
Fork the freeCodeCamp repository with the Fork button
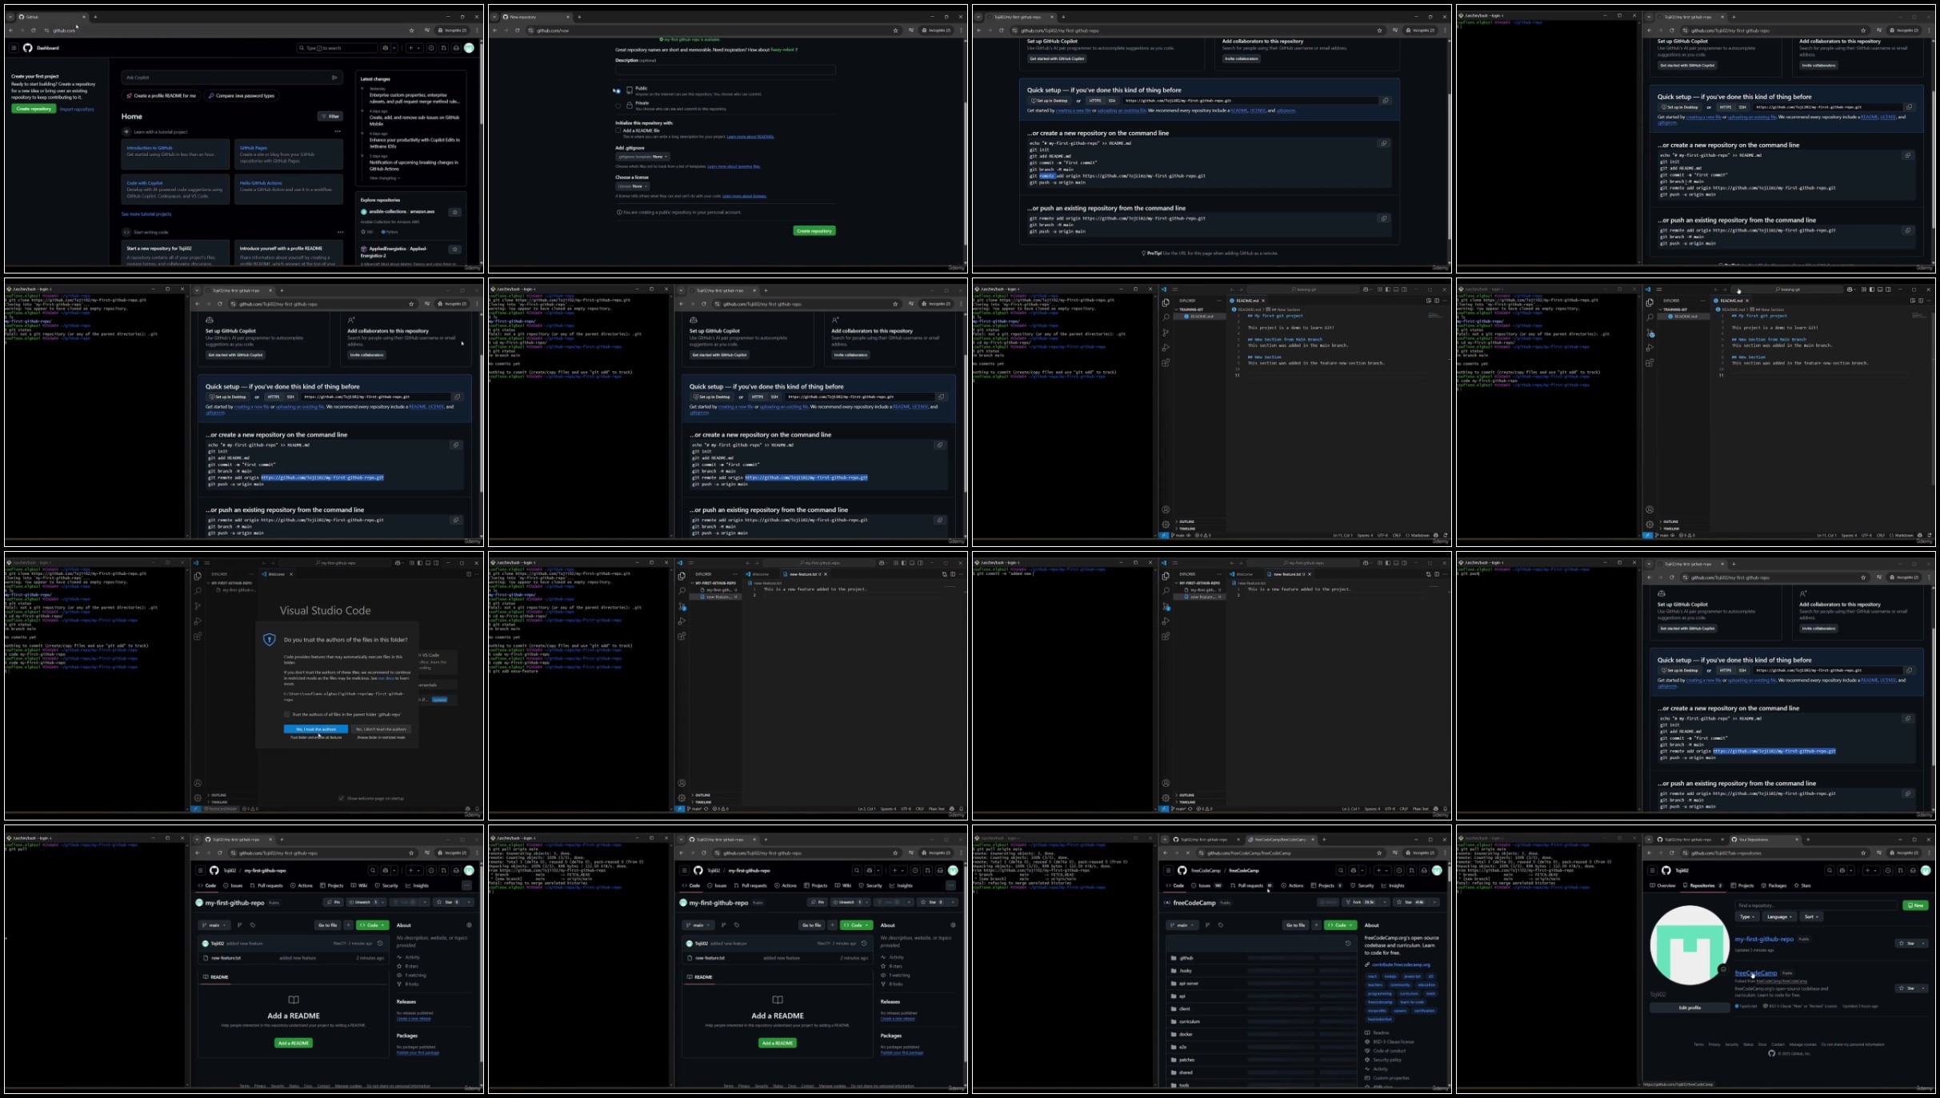(1361, 902)
